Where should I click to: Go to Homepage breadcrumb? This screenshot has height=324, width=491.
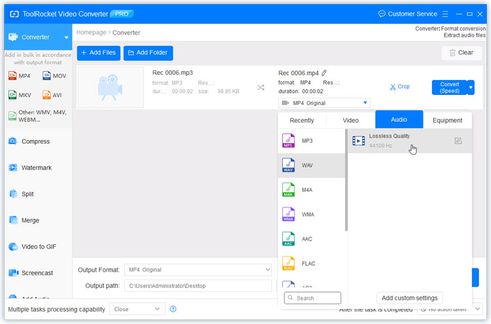tap(91, 33)
